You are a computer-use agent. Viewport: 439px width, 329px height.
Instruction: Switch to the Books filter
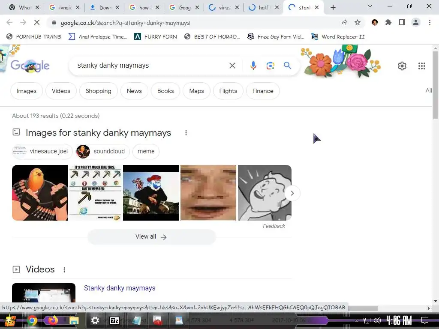point(165,91)
